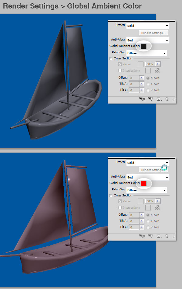This screenshot has height=289, width=182.
Task: Click the flip cross section icon in black-swatch panel
Action: click(x=157, y=71)
